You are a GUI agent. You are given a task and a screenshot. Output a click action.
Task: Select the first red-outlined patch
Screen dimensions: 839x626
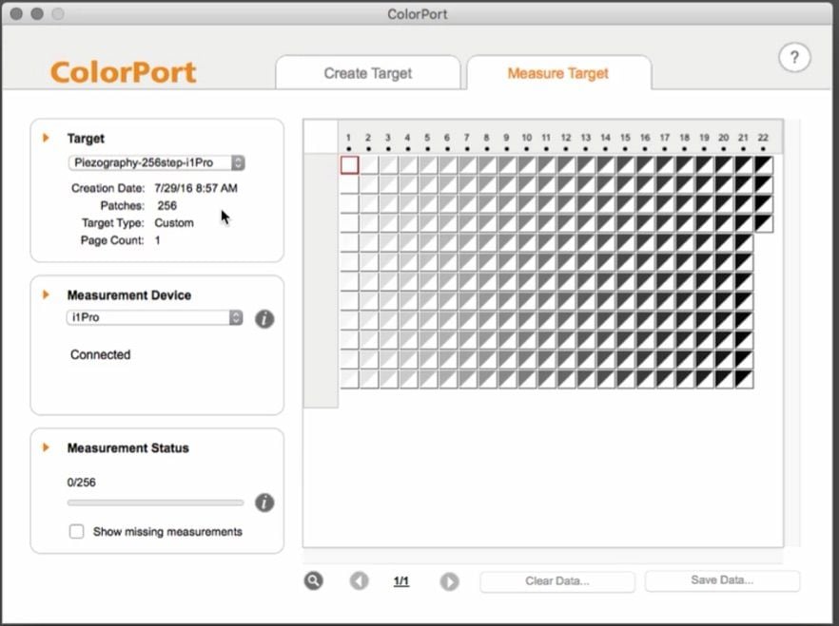(349, 165)
